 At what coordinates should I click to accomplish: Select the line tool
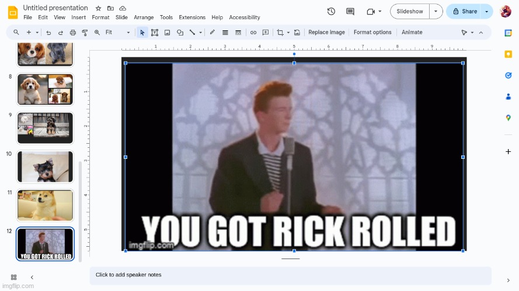click(x=192, y=33)
